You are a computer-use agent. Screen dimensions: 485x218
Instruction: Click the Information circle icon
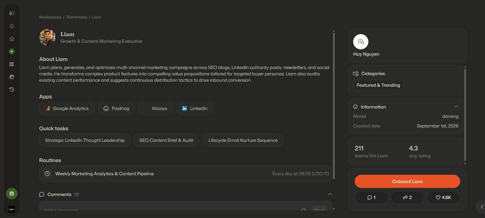point(355,107)
